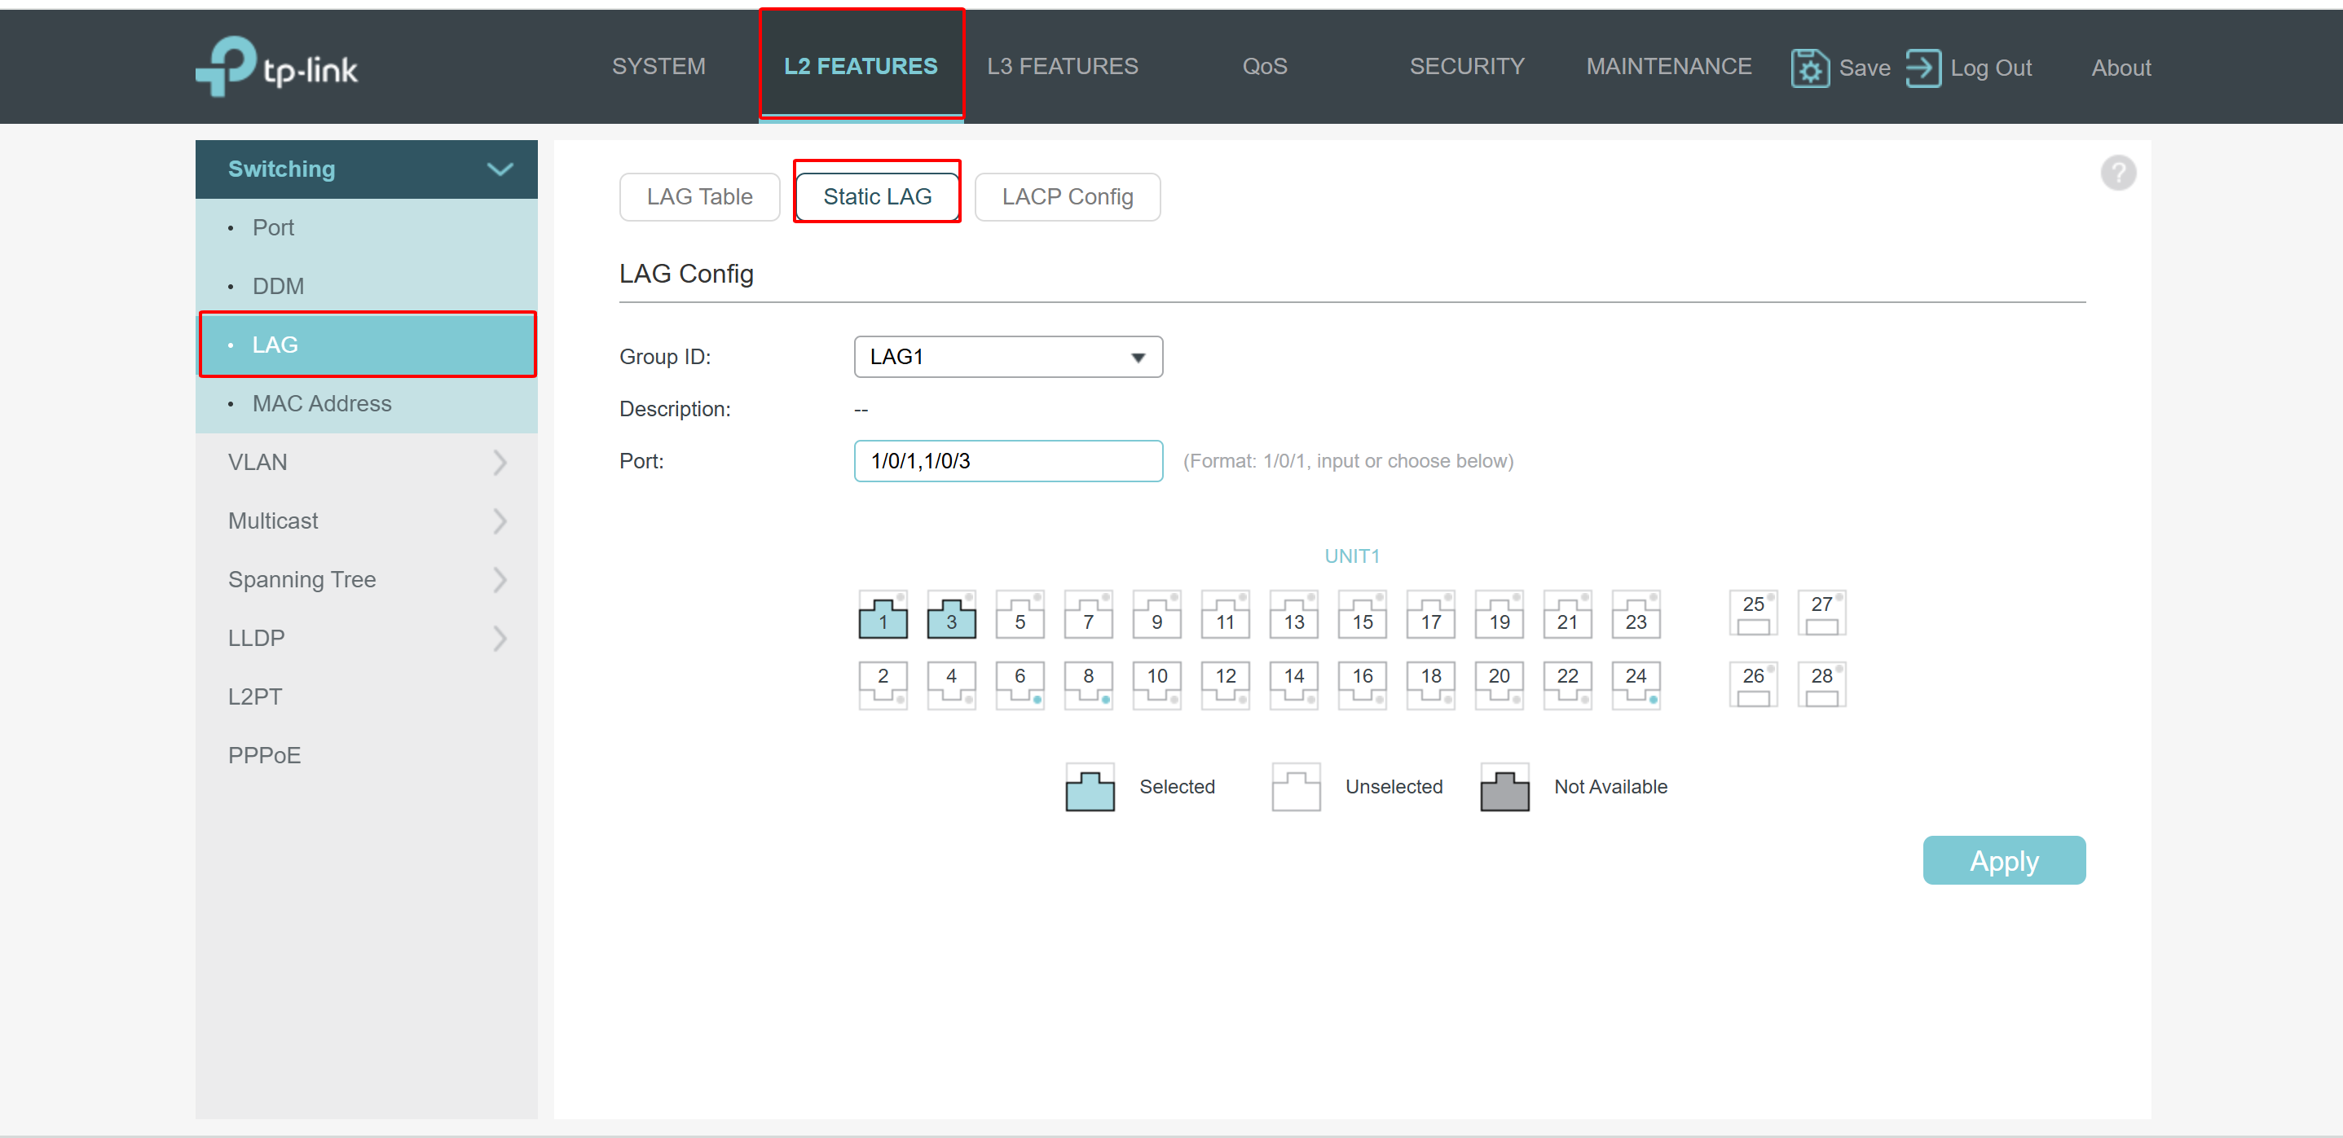The height and width of the screenshot is (1138, 2343).
Task: Select port 19 icon
Action: coord(1499,615)
